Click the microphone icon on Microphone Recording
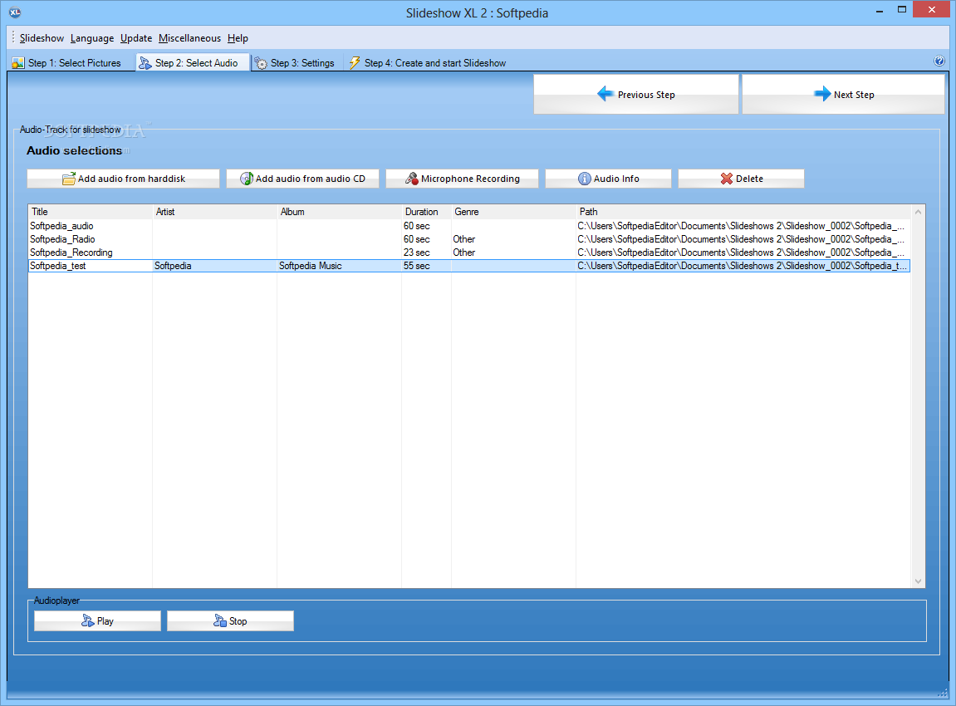The width and height of the screenshot is (956, 706). click(x=412, y=179)
